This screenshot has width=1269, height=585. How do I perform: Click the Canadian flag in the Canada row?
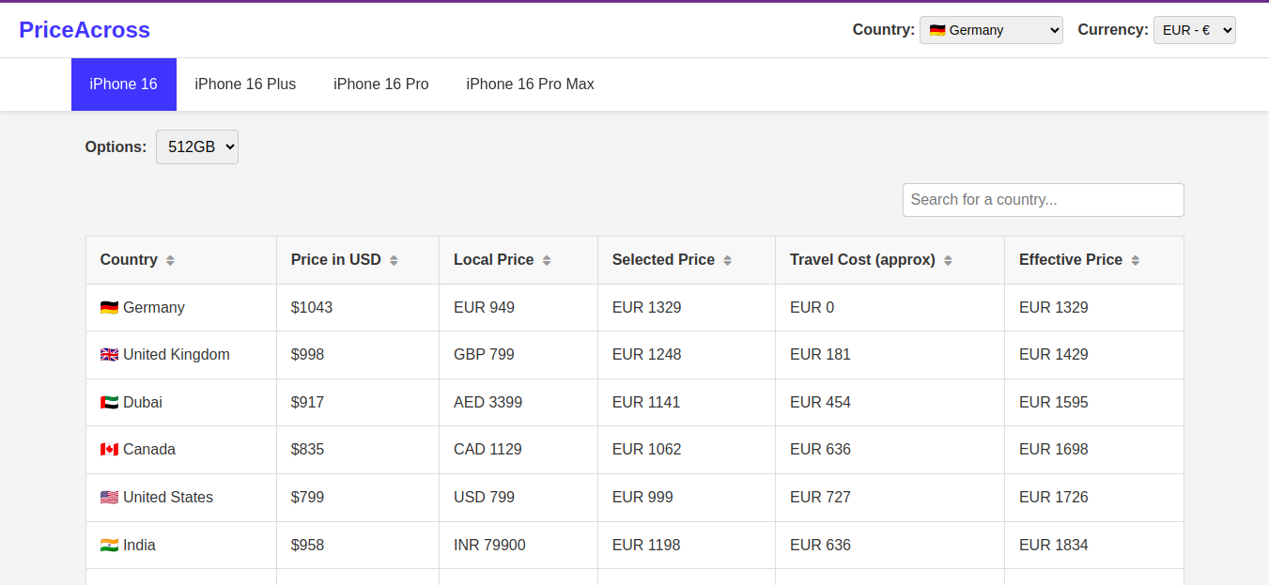109,450
